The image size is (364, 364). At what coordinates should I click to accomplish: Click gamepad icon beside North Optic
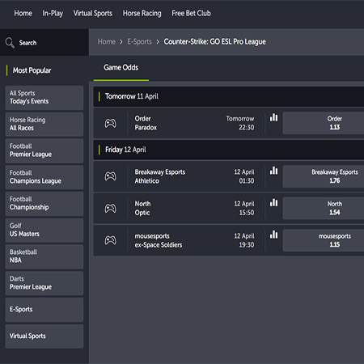(110, 208)
